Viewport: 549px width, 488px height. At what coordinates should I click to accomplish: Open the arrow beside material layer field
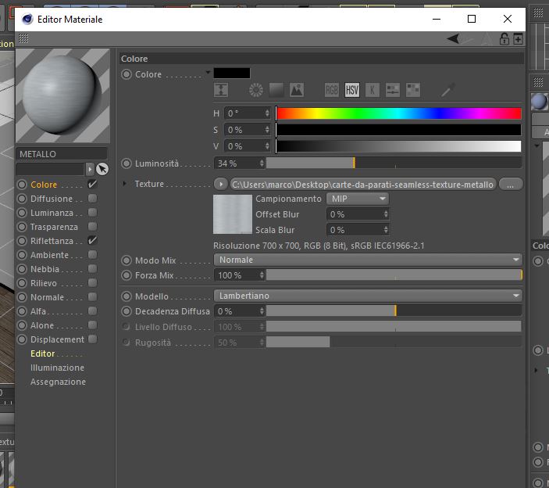pyautogui.click(x=90, y=169)
